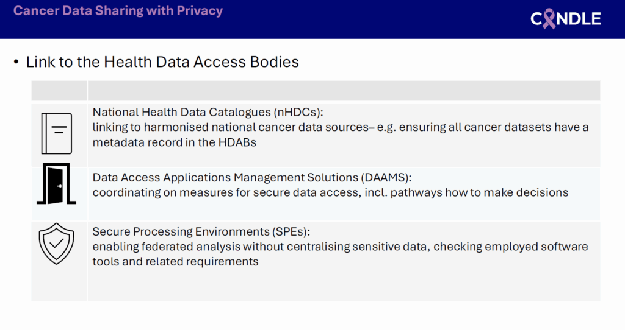Click the line starting "linking to harmonised national"
The width and height of the screenshot is (625, 330).
(x=341, y=127)
